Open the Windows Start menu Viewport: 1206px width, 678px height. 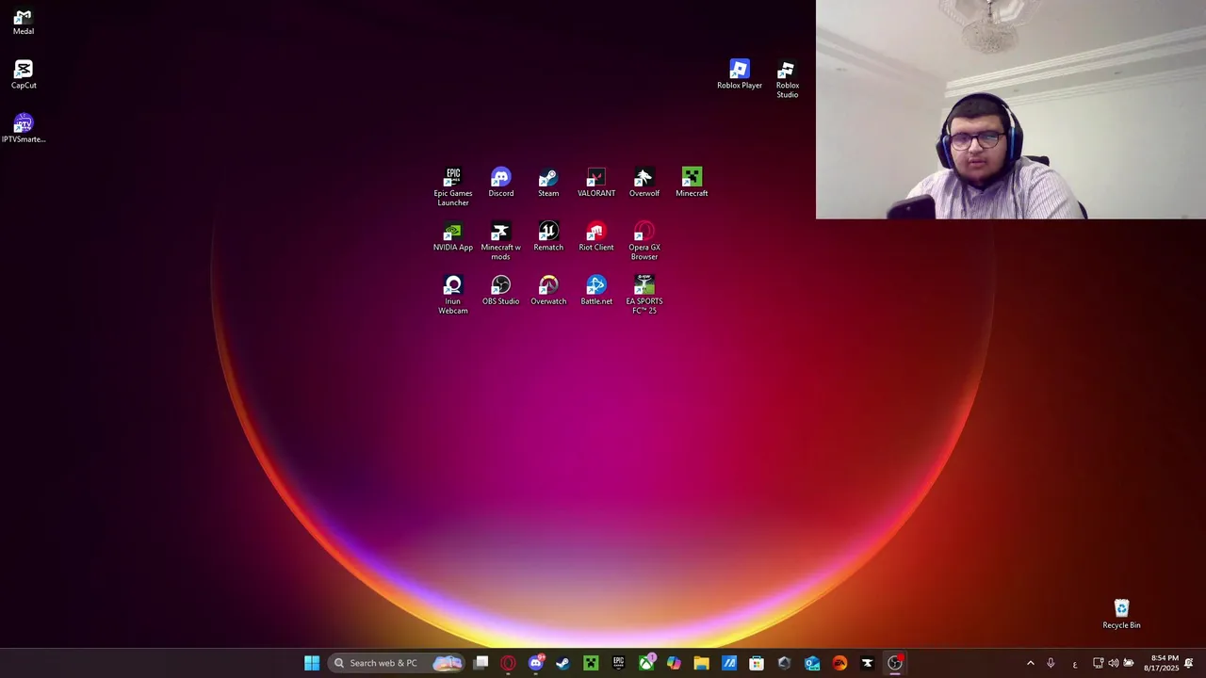click(312, 663)
